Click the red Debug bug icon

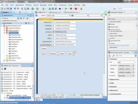(x=71, y=9)
